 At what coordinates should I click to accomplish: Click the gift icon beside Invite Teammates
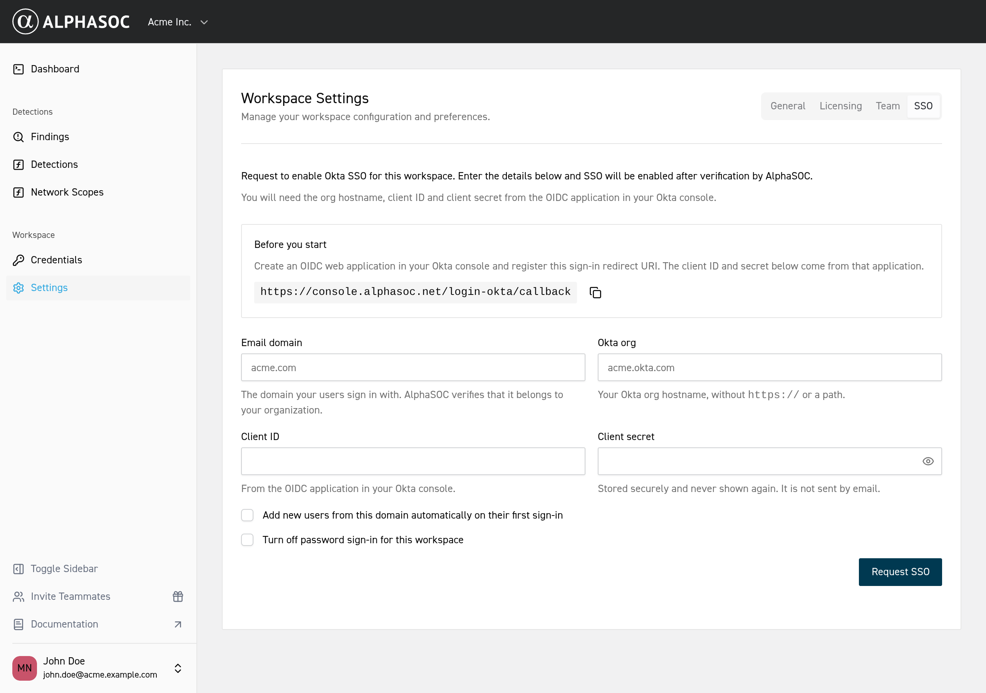178,597
